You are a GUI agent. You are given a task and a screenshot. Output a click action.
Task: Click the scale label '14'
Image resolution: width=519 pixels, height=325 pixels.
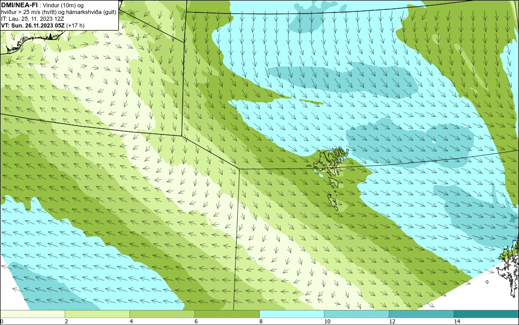point(457,321)
